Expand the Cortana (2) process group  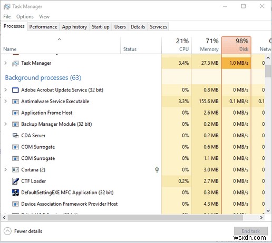pyautogui.click(x=6, y=170)
